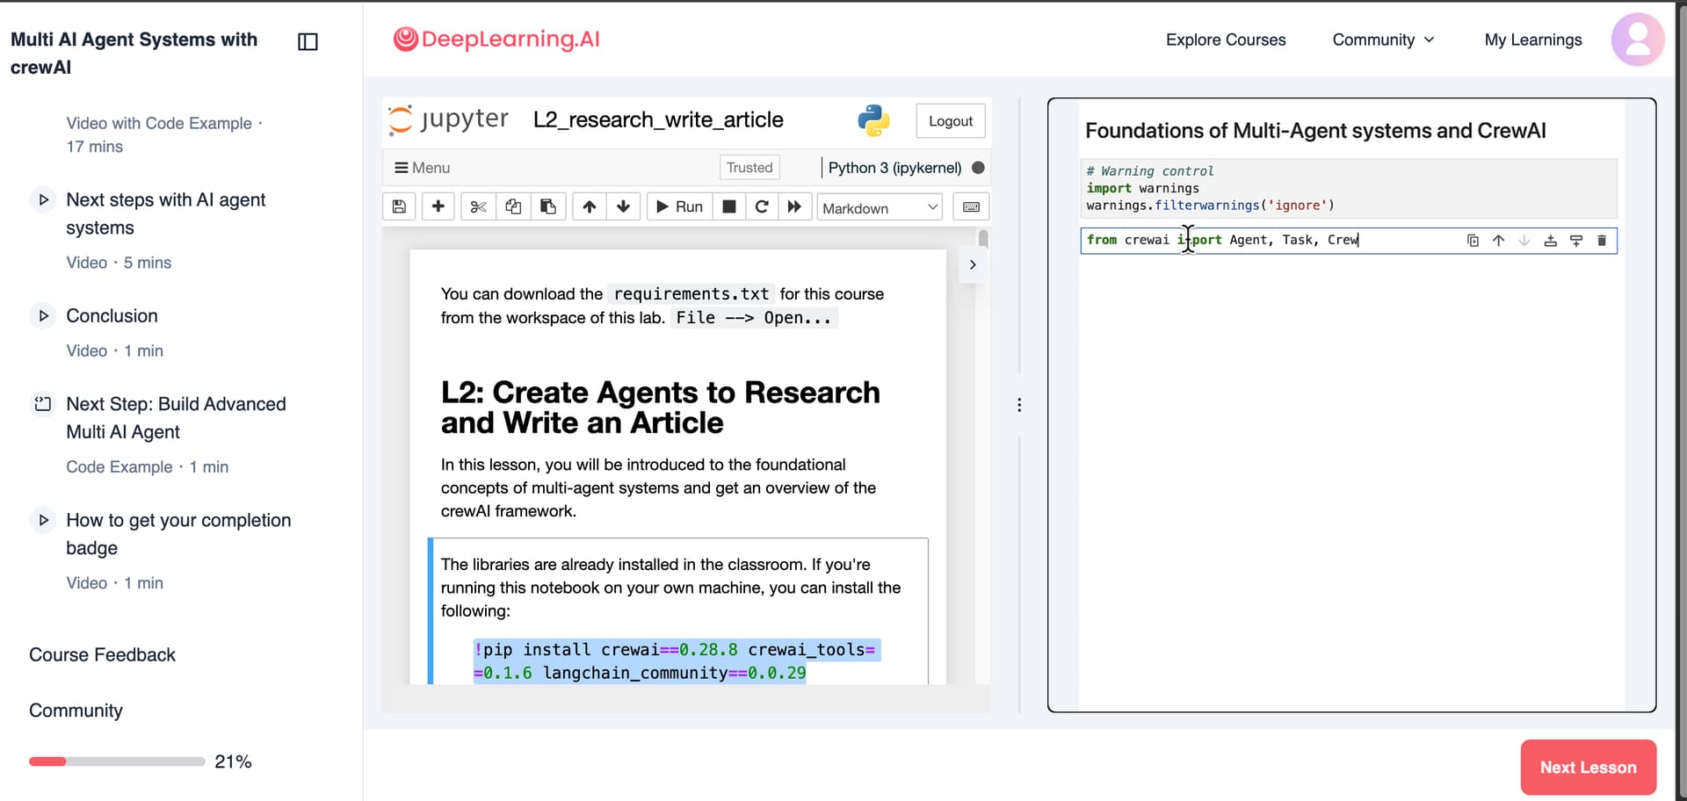Screen dimensions: 1687x801
Task: Interrupt the kernel with stop icon
Action: [728, 206]
